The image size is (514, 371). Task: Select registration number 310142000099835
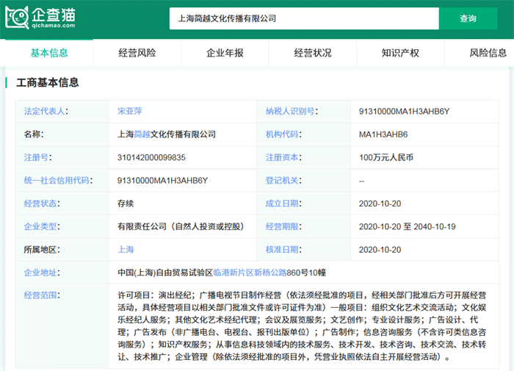[x=151, y=157]
